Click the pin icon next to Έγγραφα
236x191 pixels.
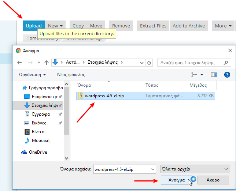[x=60, y=115]
